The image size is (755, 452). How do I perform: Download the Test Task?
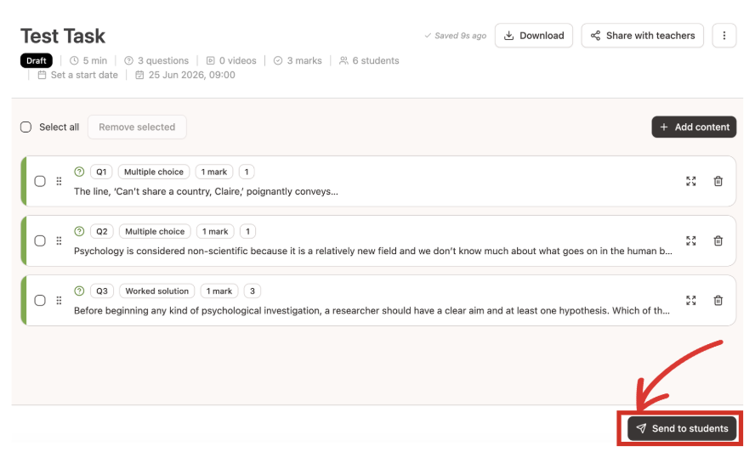pos(534,36)
